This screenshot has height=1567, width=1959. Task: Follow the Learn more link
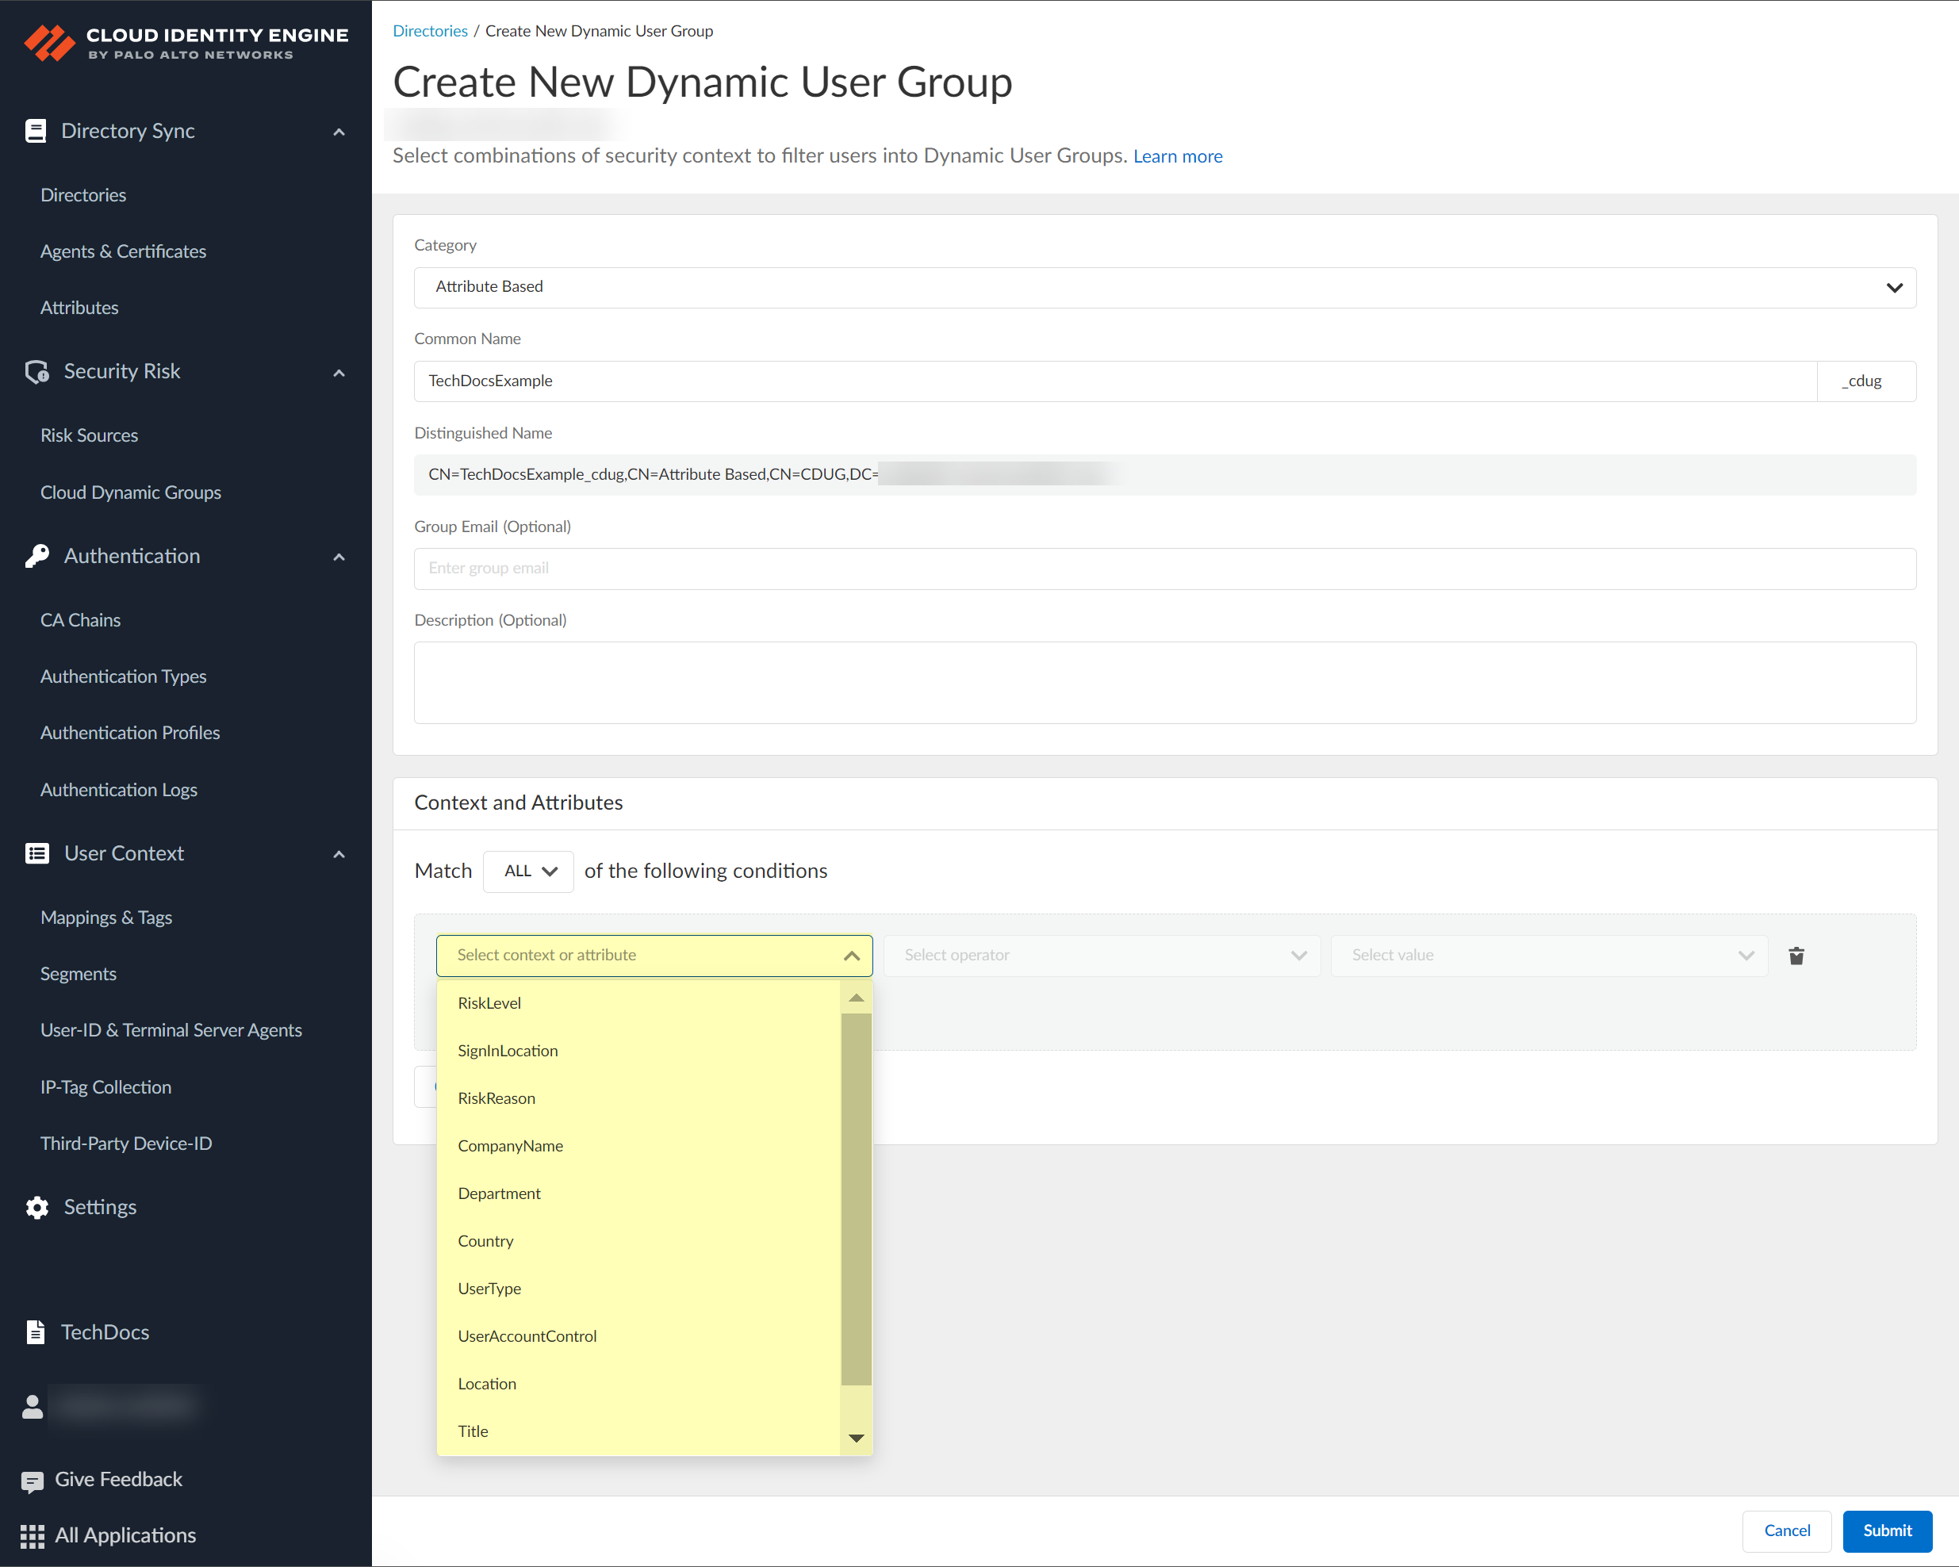point(1177,156)
